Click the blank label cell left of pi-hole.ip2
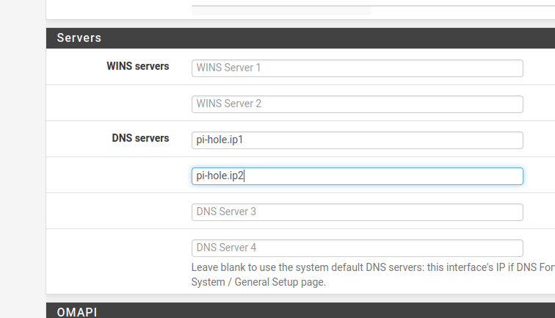Image resolution: width=555 pixels, height=318 pixels. [x=117, y=176]
